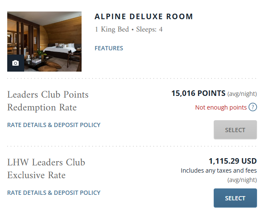Click the Leaders Club Points Redemption Rate heading
The width and height of the screenshot is (260, 214).
[x=48, y=101]
